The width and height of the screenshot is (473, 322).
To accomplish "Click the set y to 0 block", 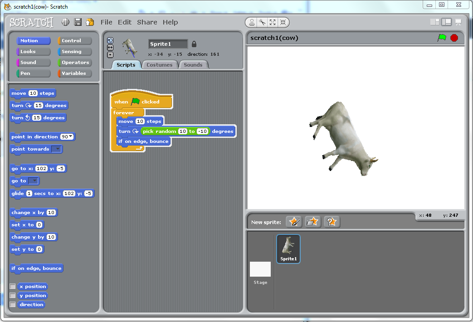I will coord(27,249).
